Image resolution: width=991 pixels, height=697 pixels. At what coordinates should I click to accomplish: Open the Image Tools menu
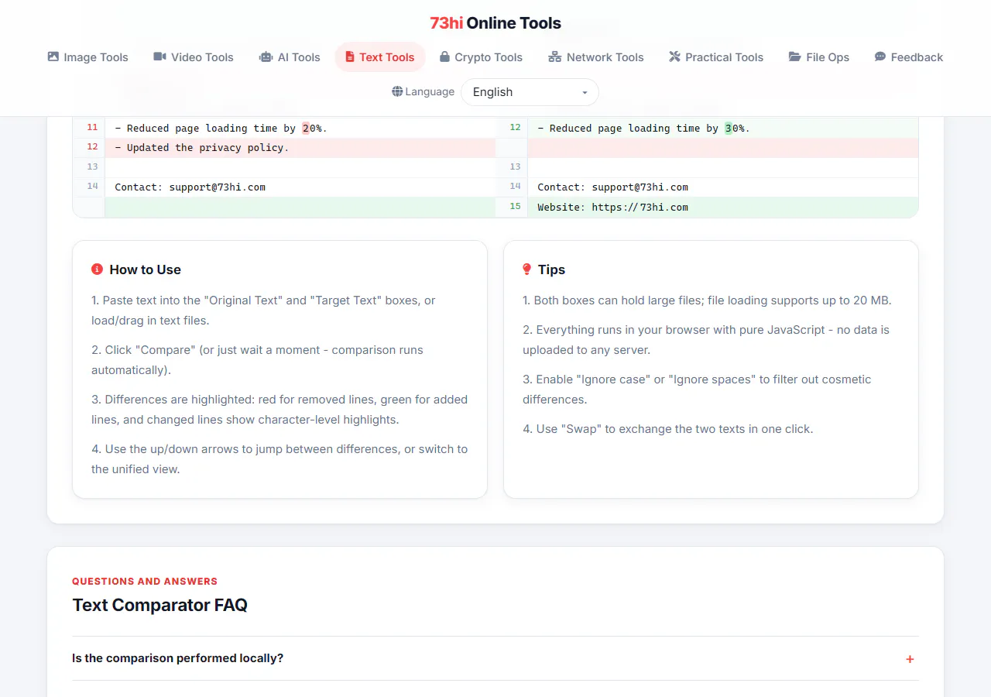click(87, 57)
